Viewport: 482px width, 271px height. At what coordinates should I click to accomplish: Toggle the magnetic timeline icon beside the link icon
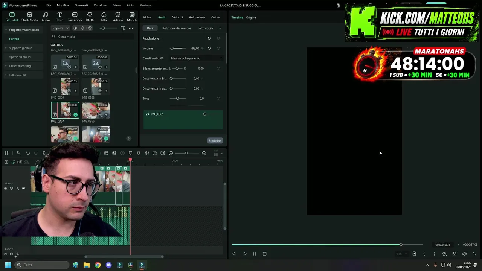[20, 162]
